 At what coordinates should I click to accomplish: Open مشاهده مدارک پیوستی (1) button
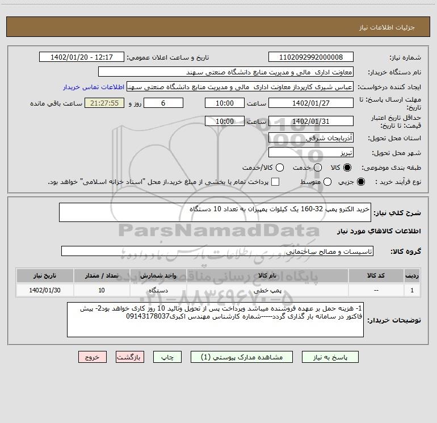[242, 357]
